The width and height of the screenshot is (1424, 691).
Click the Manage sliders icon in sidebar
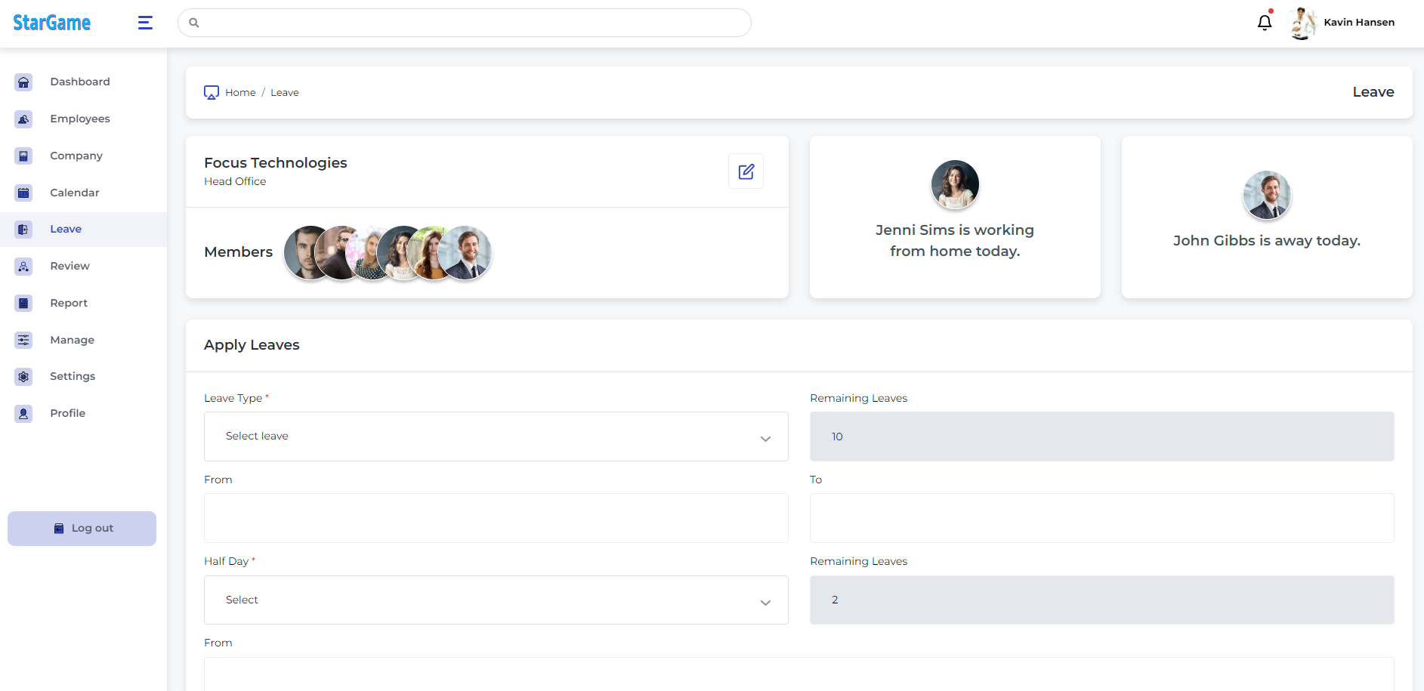(x=23, y=340)
